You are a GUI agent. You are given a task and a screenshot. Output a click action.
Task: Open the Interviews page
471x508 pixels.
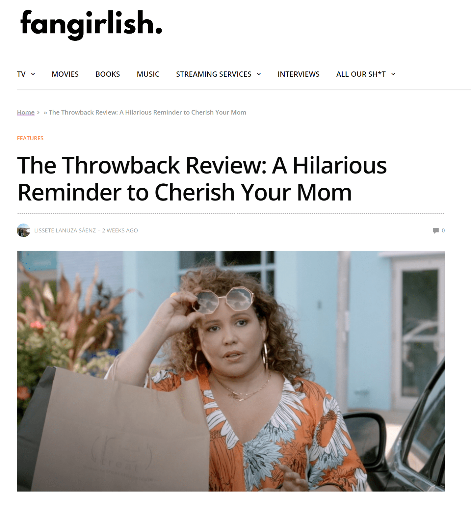299,74
